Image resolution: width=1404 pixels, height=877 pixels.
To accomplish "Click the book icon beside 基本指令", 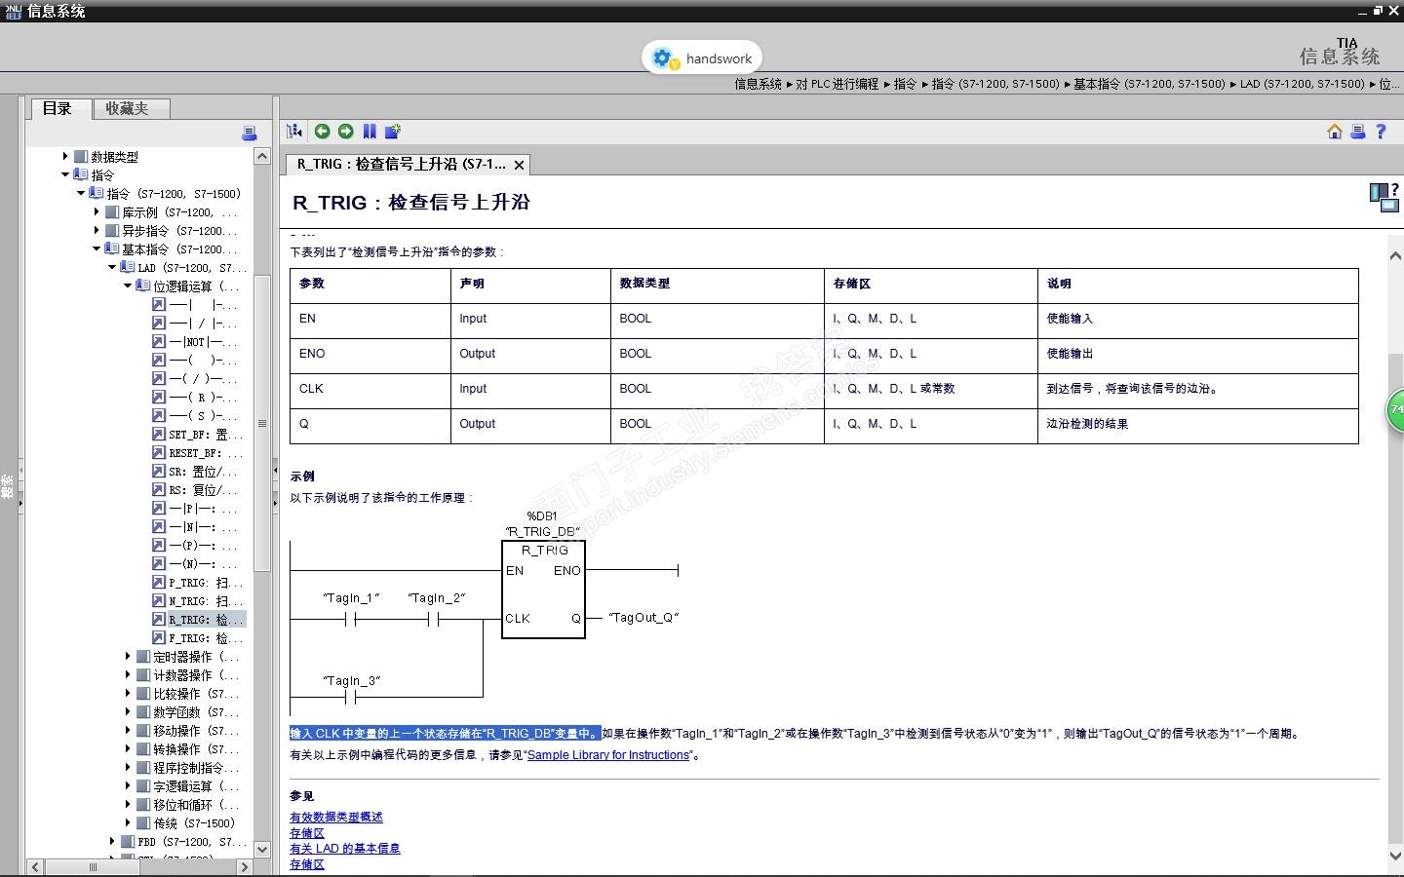I will tap(112, 248).
